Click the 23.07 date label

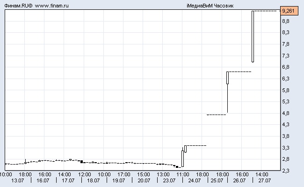[x=169, y=180]
